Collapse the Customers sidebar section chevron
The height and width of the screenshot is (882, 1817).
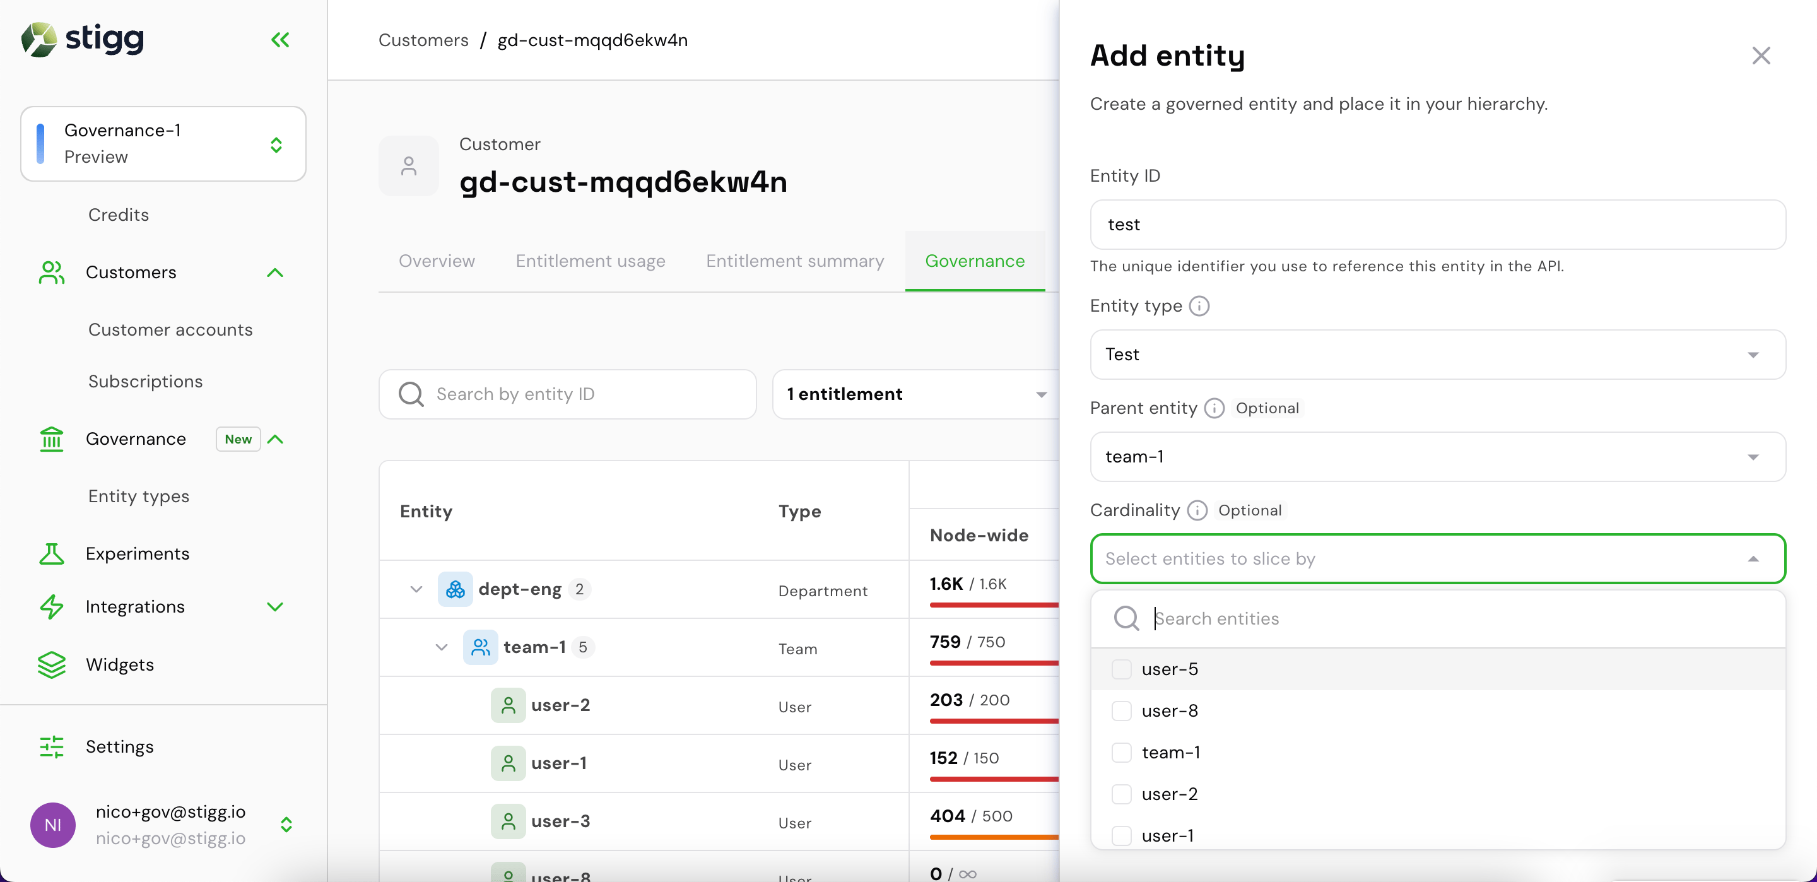(x=275, y=273)
